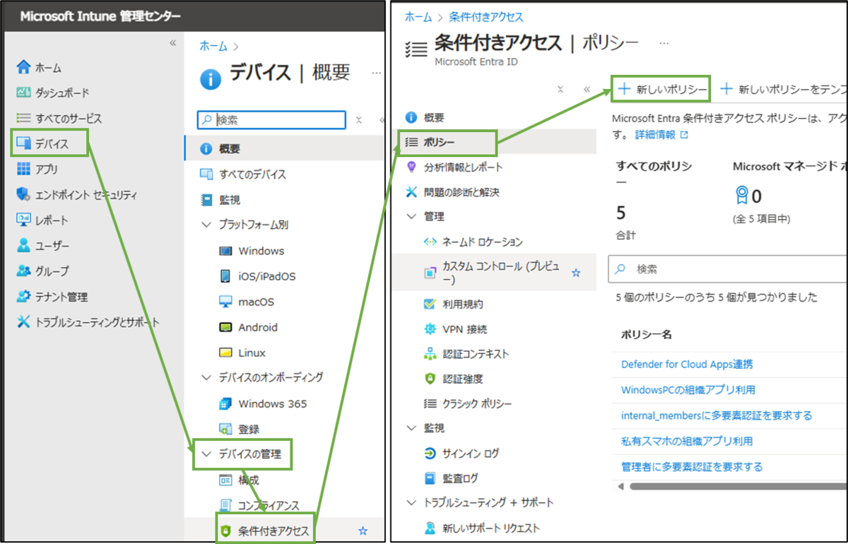The height and width of the screenshot is (544, 848).
Task: Collapse the Platform (プラットフォーム別) section
Action: (x=206, y=225)
